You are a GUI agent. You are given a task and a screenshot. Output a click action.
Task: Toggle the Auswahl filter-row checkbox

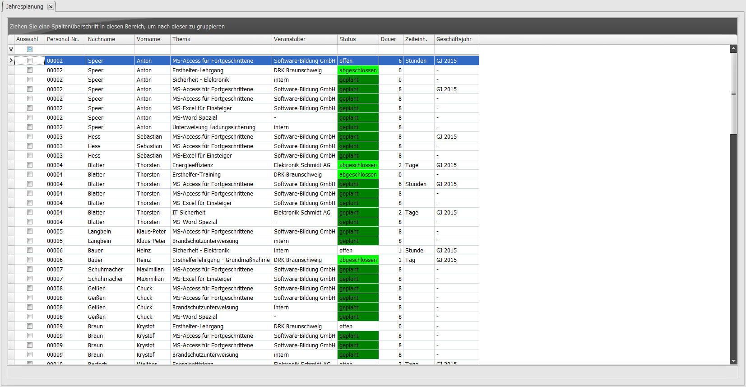pos(30,49)
